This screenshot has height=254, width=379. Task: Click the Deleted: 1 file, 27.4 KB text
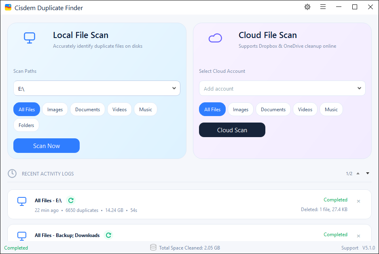(324, 209)
